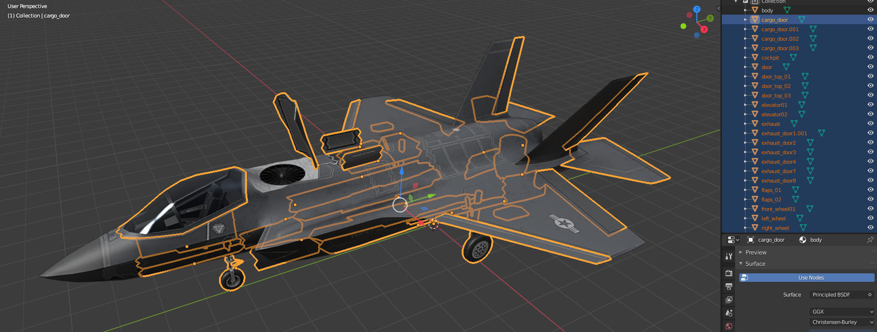
Task: Open the Output properties tab with printer icon
Action: click(729, 286)
